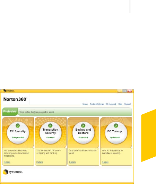View Details under PC Security
Screen dimensions: 156x184
pos(7,162)
